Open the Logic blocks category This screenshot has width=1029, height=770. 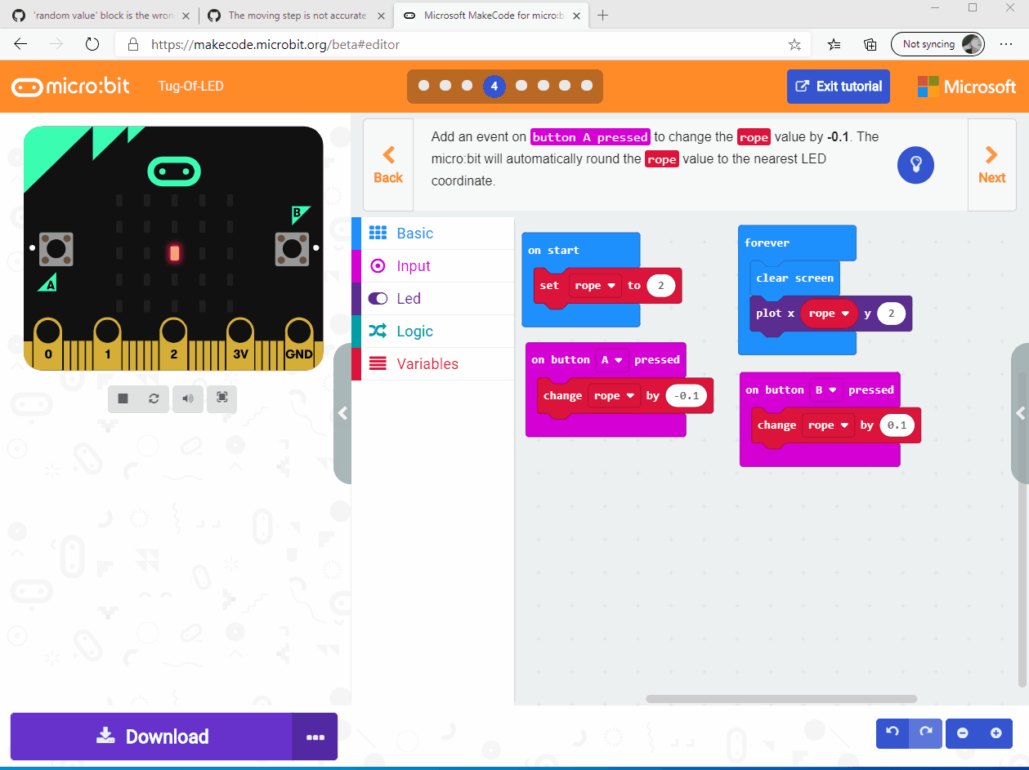click(x=433, y=332)
